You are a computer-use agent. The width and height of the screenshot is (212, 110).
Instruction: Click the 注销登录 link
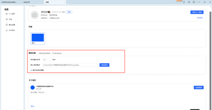click(200, 18)
